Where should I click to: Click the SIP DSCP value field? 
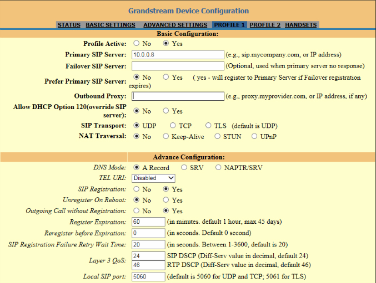tap(148, 256)
